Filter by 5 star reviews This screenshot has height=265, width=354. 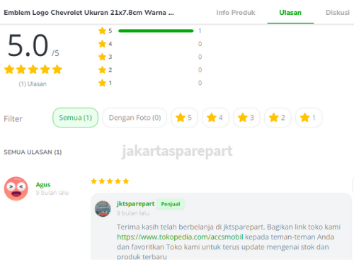click(184, 118)
